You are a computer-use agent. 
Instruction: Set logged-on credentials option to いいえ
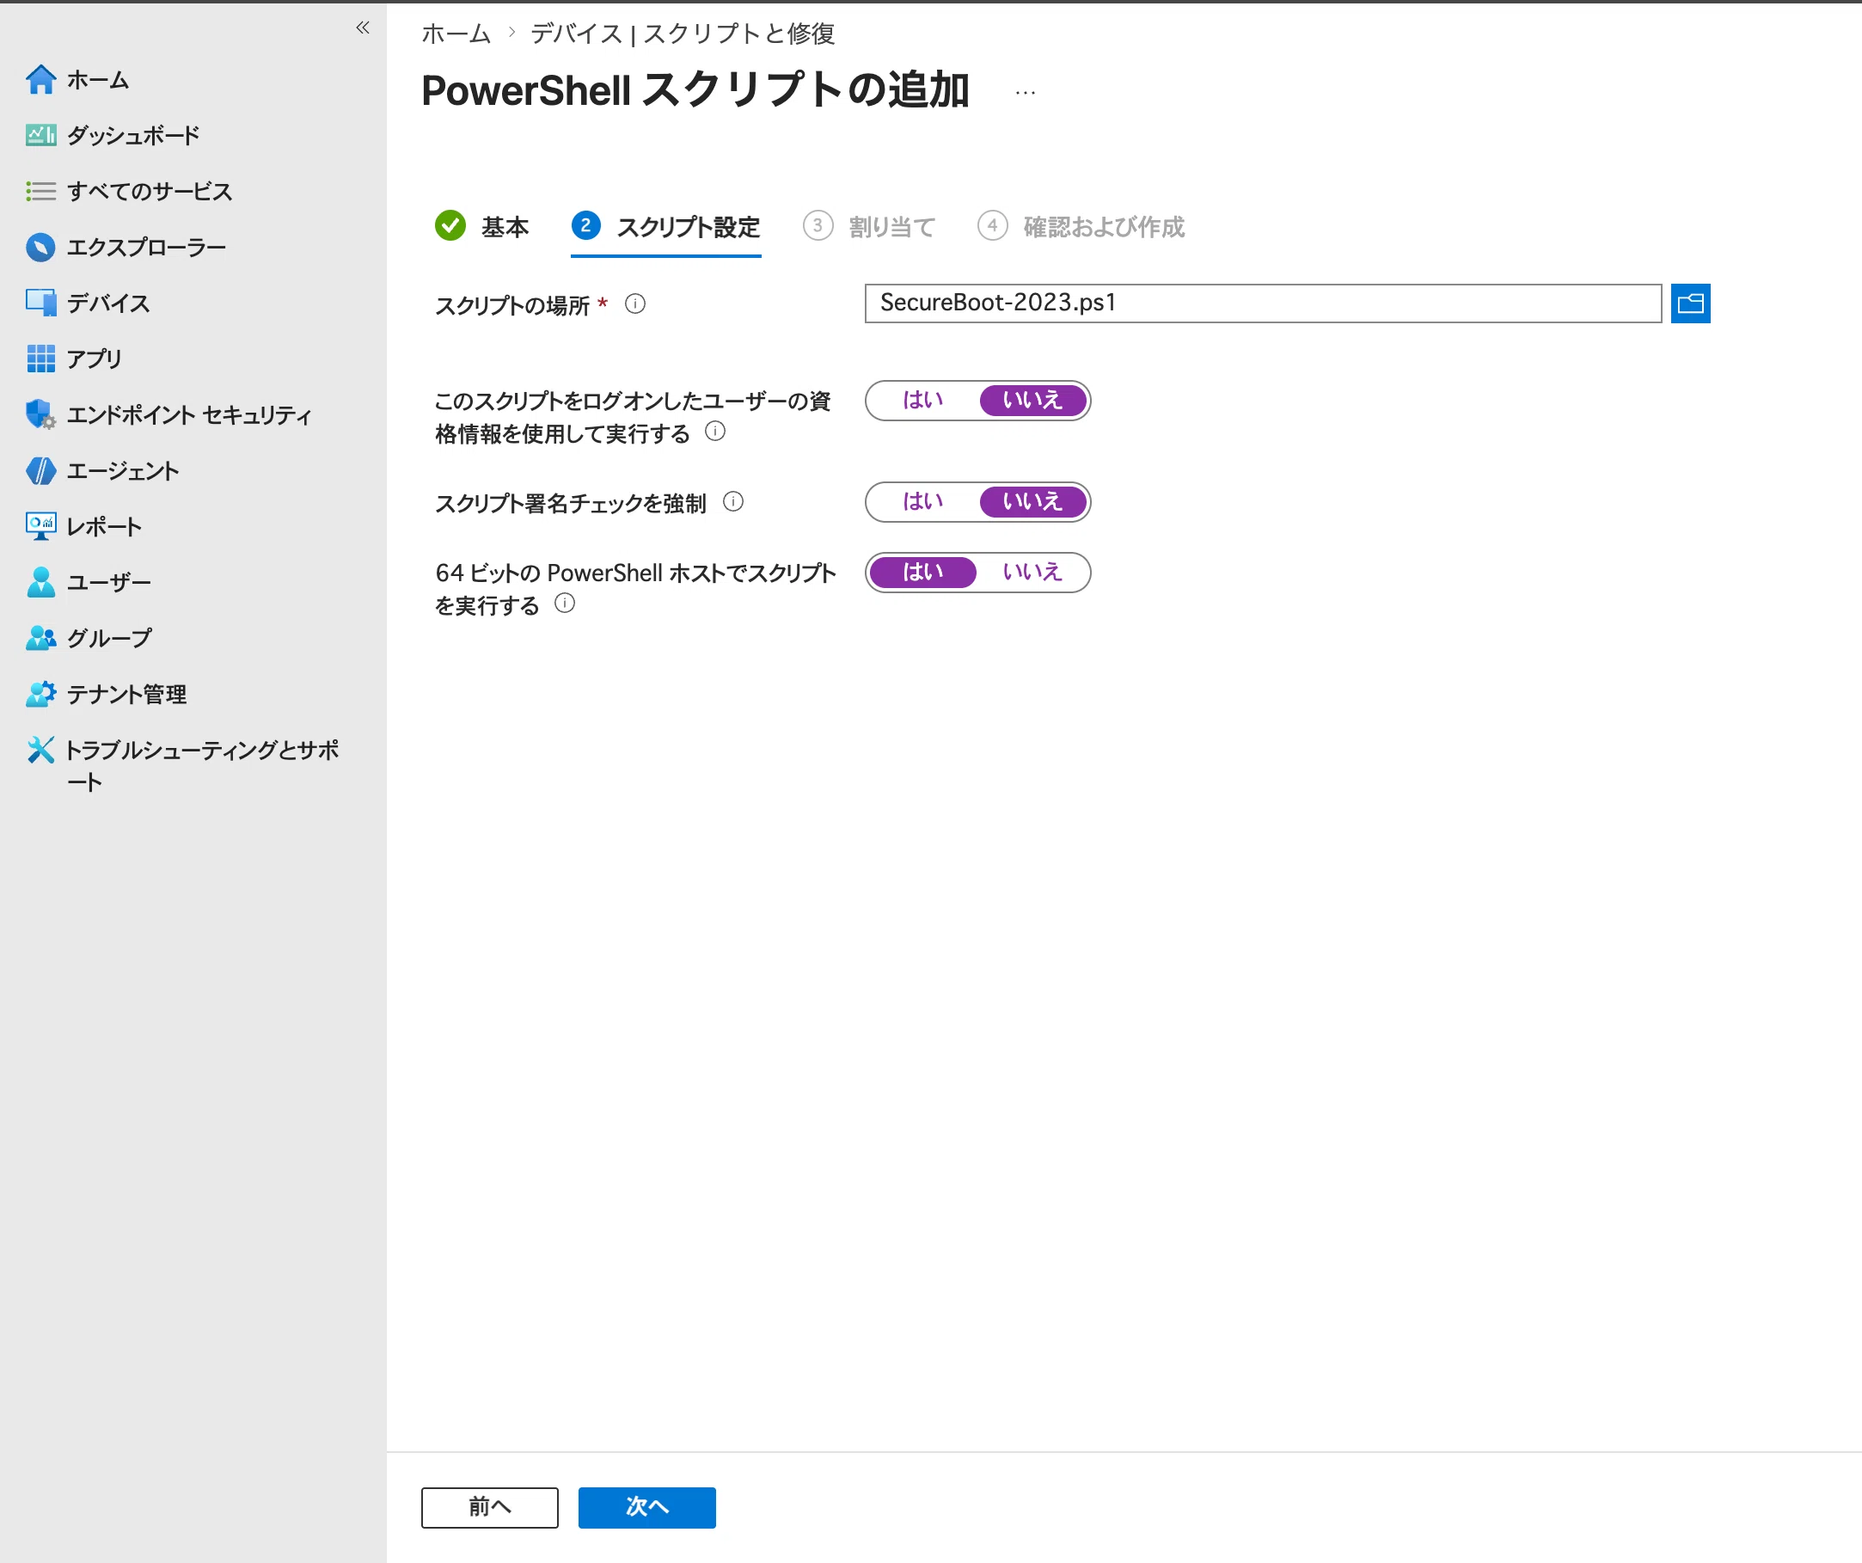click(x=1032, y=401)
